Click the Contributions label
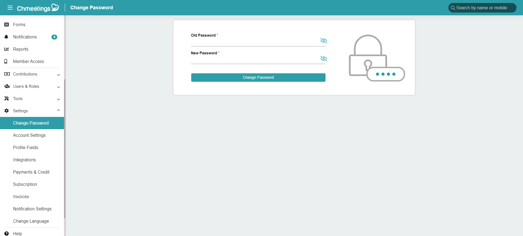Image resolution: width=523 pixels, height=236 pixels. tap(25, 74)
